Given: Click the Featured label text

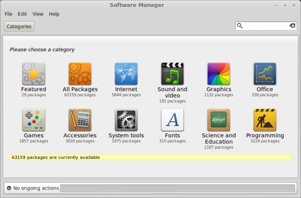Looking at the screenshot, I should pyautogui.click(x=34, y=89).
